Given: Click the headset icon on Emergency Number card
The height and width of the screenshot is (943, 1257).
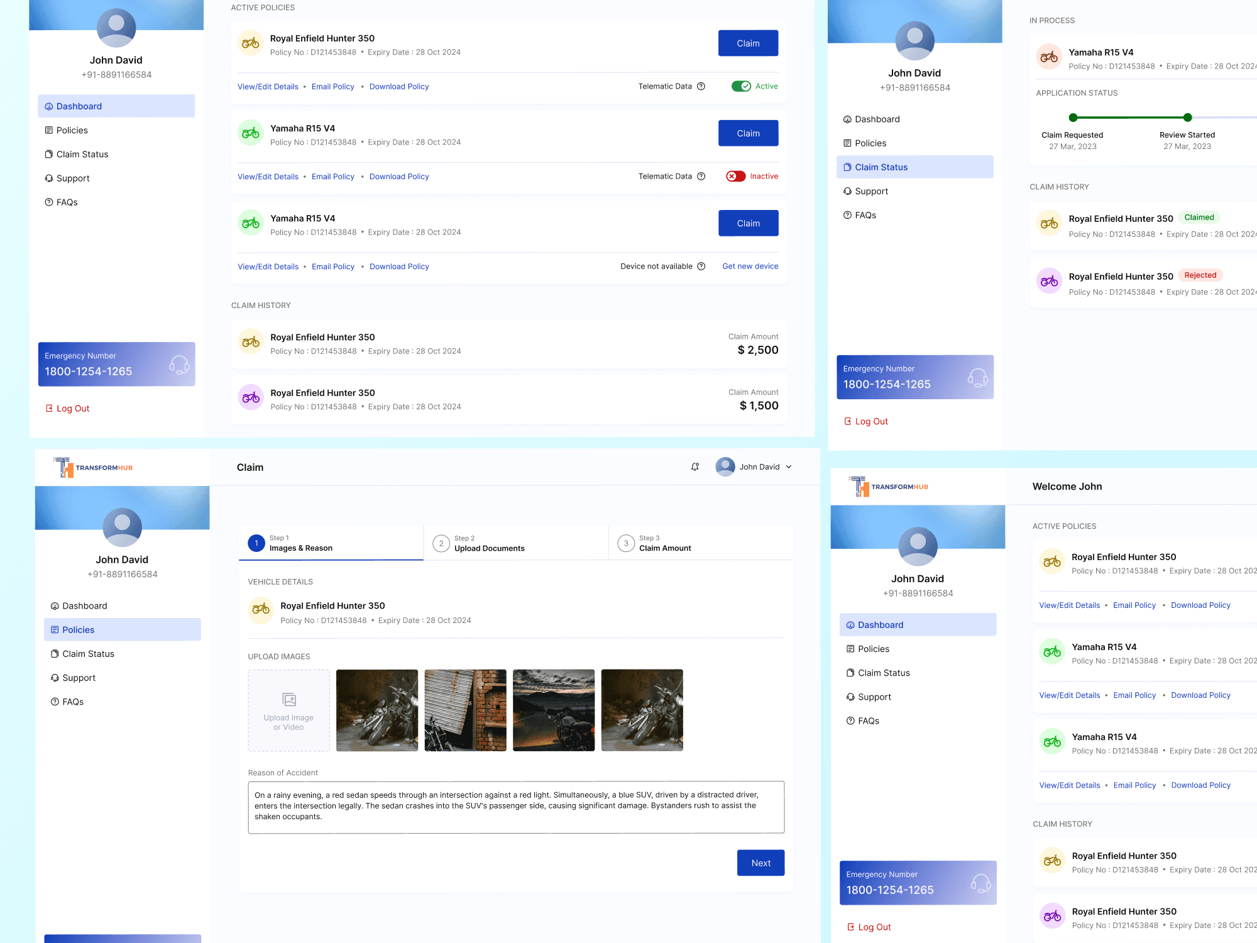Looking at the screenshot, I should click(x=179, y=365).
